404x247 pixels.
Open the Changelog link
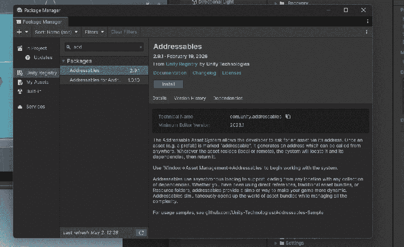pyautogui.click(x=204, y=73)
